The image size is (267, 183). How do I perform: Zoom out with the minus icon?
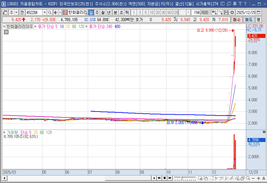[x=253, y=178]
